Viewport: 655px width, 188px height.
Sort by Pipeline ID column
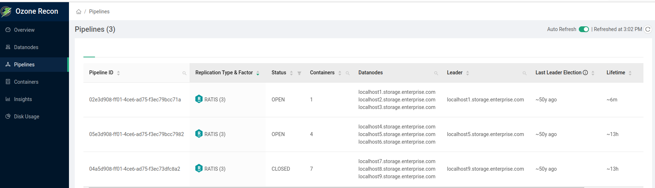(x=118, y=73)
